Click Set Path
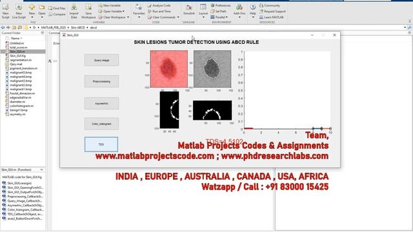The height and width of the screenshot is (232, 413). click(218, 12)
